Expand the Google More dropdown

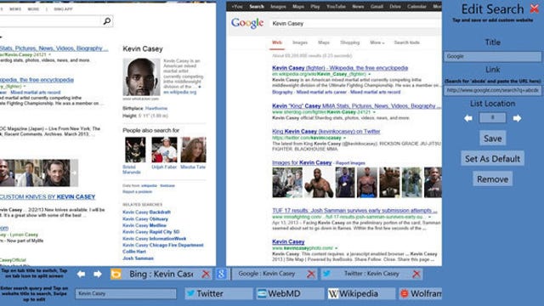tap(377, 42)
